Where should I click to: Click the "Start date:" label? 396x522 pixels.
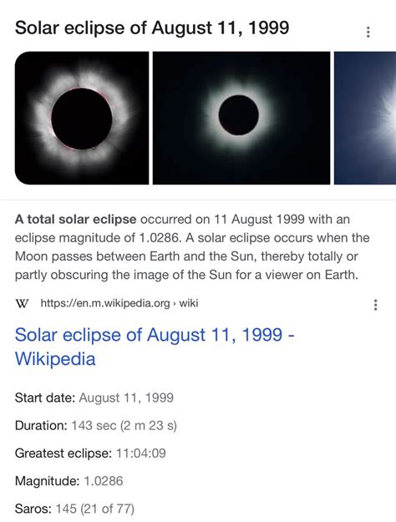coord(45,398)
